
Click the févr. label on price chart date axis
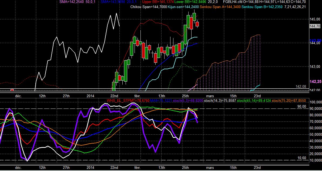click(137, 96)
